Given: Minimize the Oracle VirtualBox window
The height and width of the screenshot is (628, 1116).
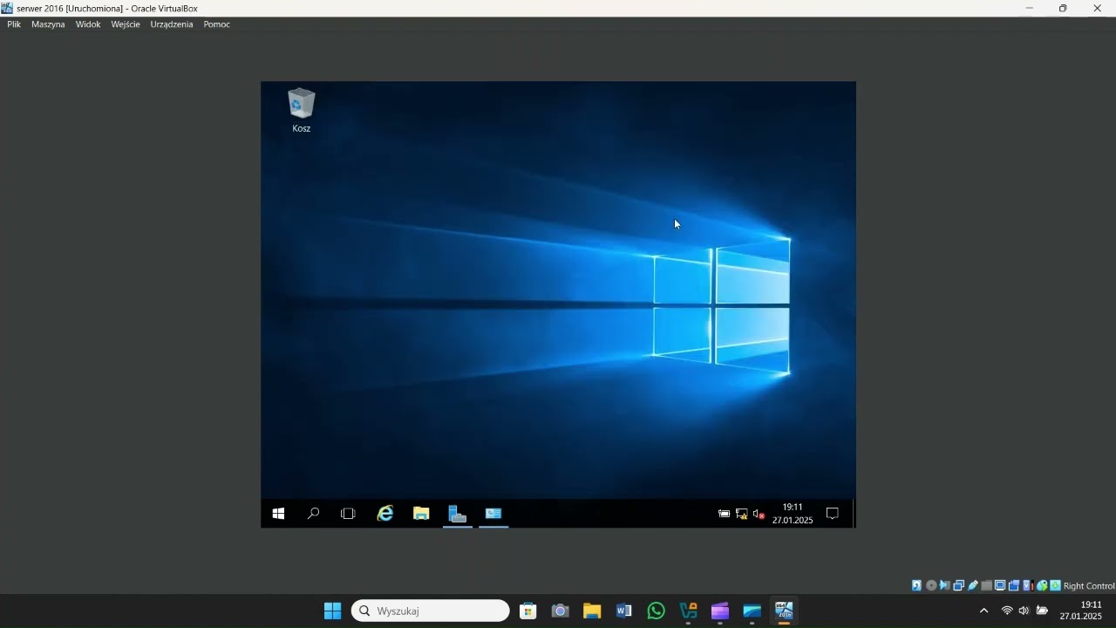Looking at the screenshot, I should pos(1029,8).
